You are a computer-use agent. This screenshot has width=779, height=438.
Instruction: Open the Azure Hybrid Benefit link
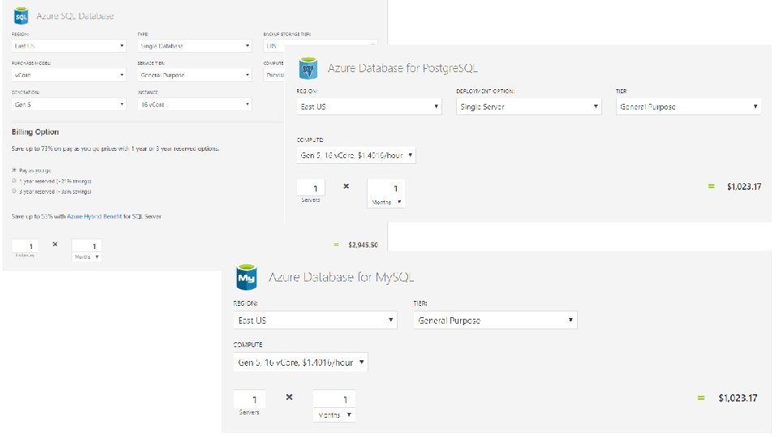[94, 217]
